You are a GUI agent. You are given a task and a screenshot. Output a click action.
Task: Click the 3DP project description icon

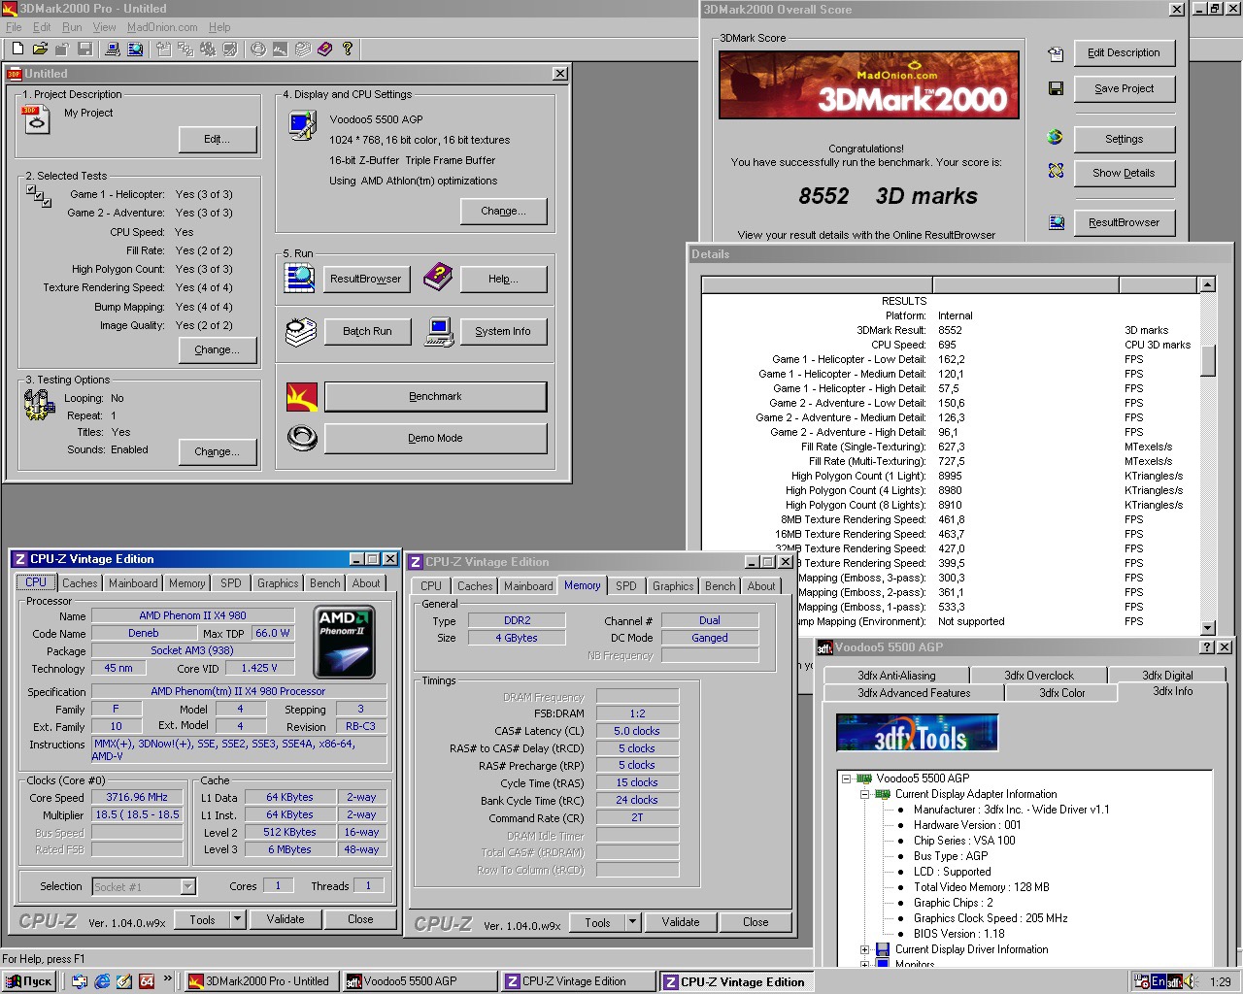36,119
